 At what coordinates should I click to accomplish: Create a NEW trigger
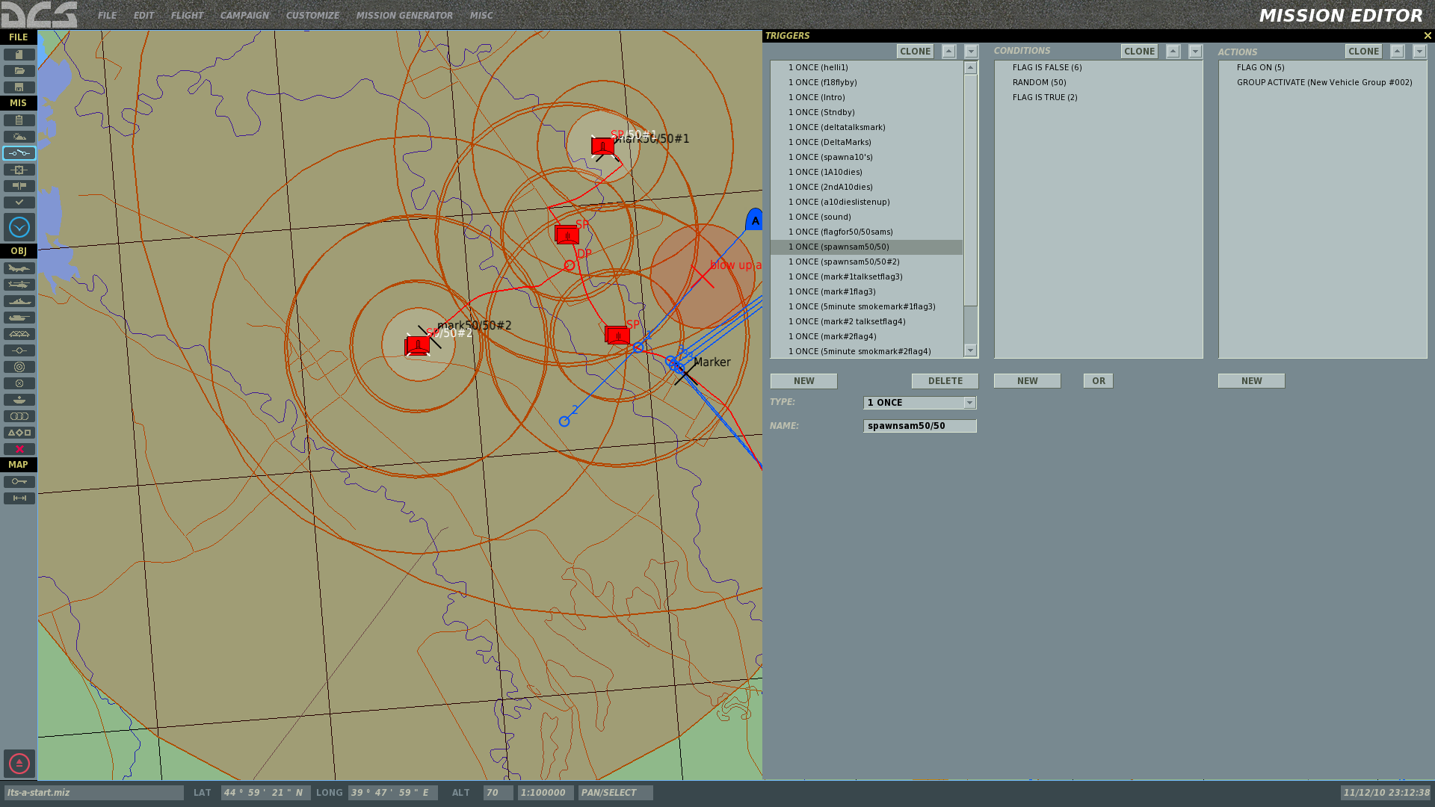[x=804, y=381]
